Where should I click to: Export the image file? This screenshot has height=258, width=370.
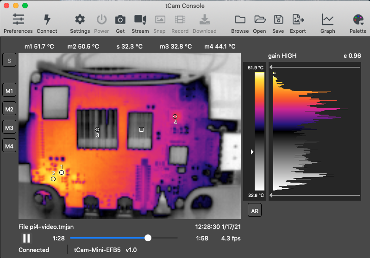pos(298,20)
